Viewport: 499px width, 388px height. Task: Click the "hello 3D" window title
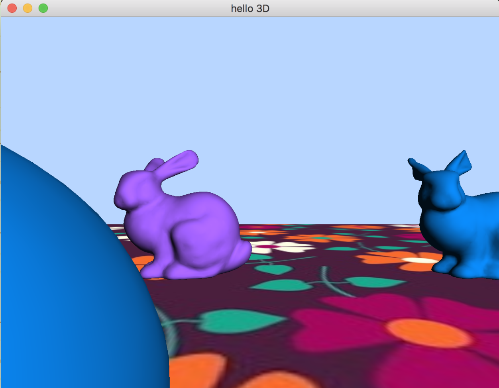click(250, 8)
